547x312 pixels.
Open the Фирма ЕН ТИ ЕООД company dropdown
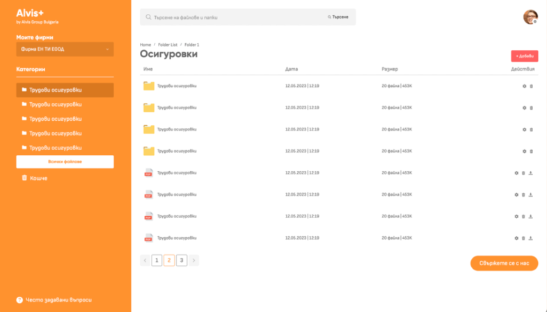pyautogui.click(x=65, y=49)
